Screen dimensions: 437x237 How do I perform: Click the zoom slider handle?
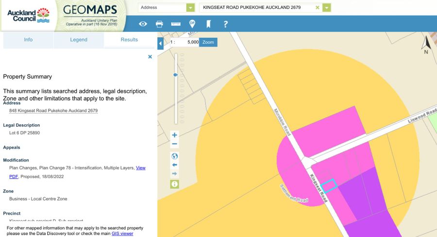click(x=176, y=75)
